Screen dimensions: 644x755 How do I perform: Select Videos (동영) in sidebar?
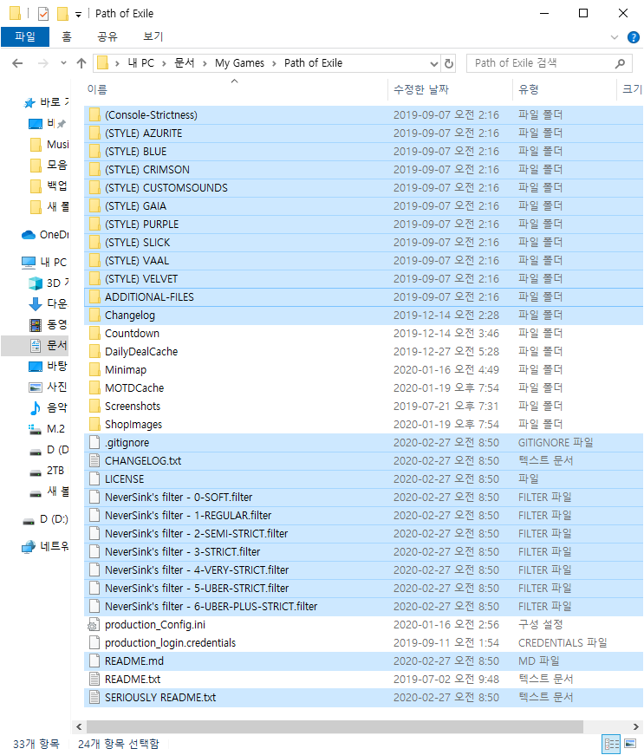coord(49,324)
